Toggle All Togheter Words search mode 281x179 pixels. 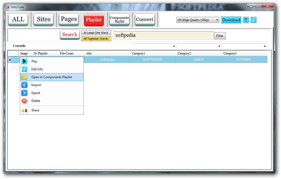point(96,39)
